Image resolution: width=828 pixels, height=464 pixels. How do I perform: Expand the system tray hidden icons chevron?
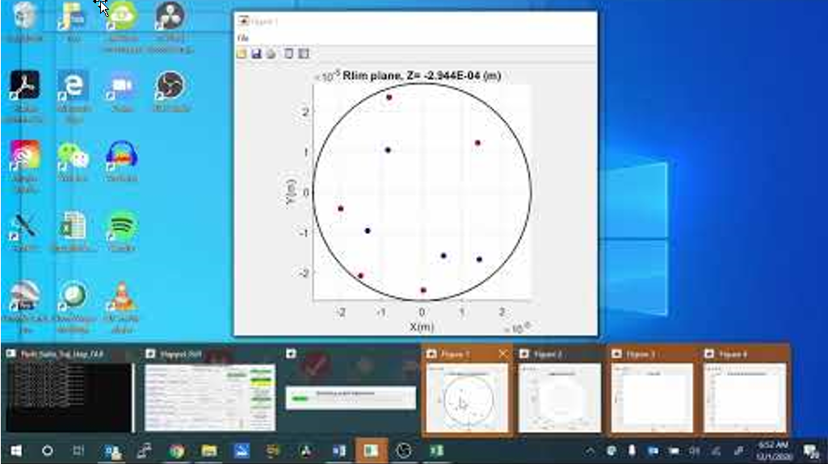591,450
